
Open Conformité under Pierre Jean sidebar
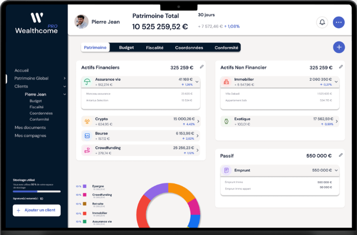39,119
